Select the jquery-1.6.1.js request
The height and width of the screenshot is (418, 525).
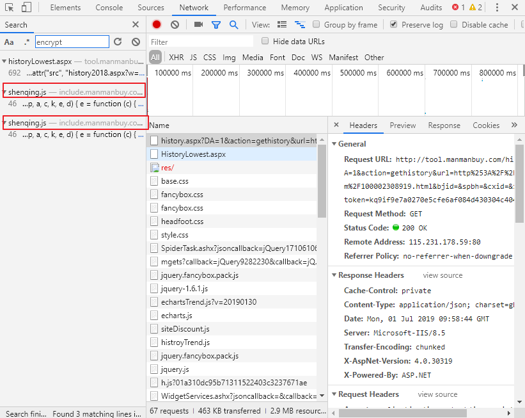point(231,289)
